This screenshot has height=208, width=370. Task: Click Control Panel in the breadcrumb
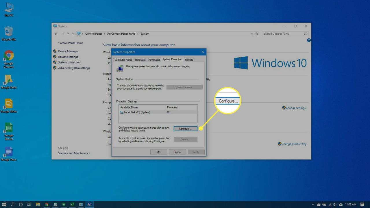tap(94, 34)
